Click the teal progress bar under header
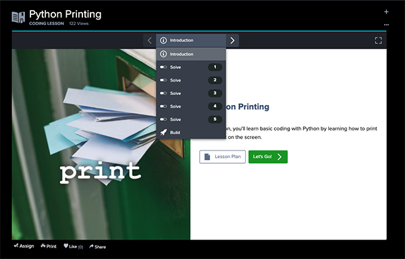Viewport: 405px width, 259px height. (x=199, y=31)
